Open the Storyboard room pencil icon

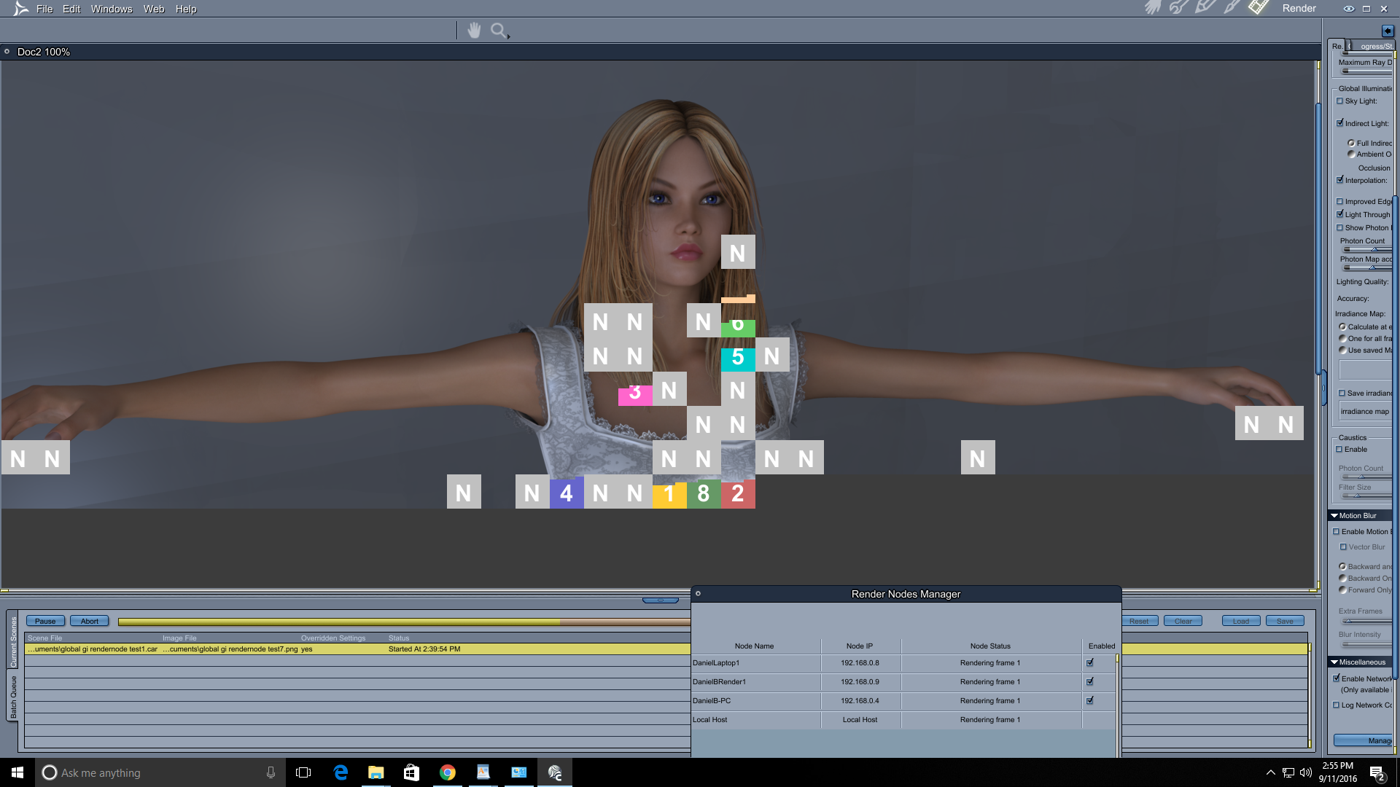pos(1205,8)
